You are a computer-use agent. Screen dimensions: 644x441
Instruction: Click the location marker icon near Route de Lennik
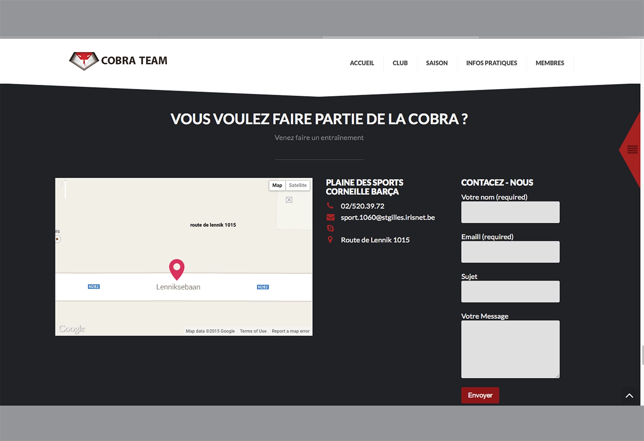(330, 240)
